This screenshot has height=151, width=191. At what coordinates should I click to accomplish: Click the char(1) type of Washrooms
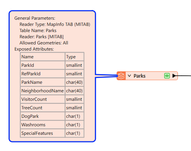pyautogui.click(x=74, y=125)
